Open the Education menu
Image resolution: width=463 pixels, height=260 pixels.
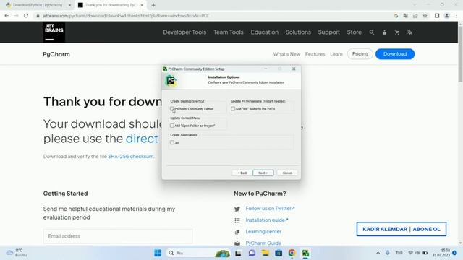click(x=265, y=32)
